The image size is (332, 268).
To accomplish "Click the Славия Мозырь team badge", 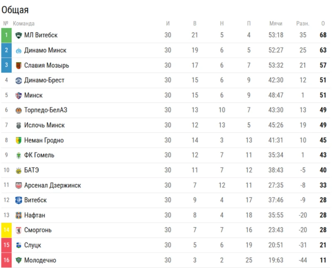I will click(x=19, y=65).
